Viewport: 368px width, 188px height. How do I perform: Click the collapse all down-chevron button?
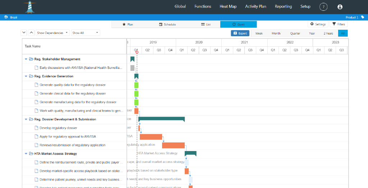(24, 33)
